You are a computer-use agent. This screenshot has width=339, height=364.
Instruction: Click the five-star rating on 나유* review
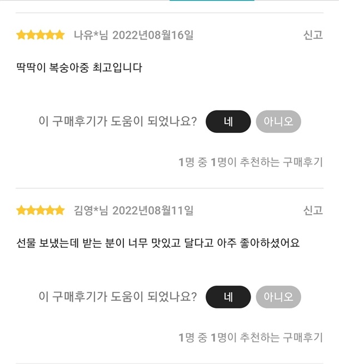[x=41, y=35]
